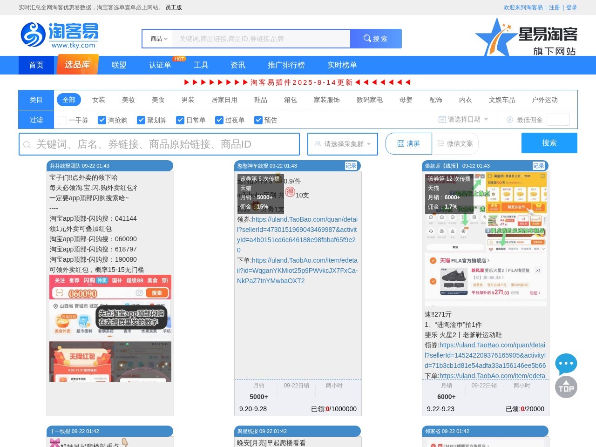Click the 记录 badge on 爆款师 card
Screen dimensions: 596x447
point(538,166)
